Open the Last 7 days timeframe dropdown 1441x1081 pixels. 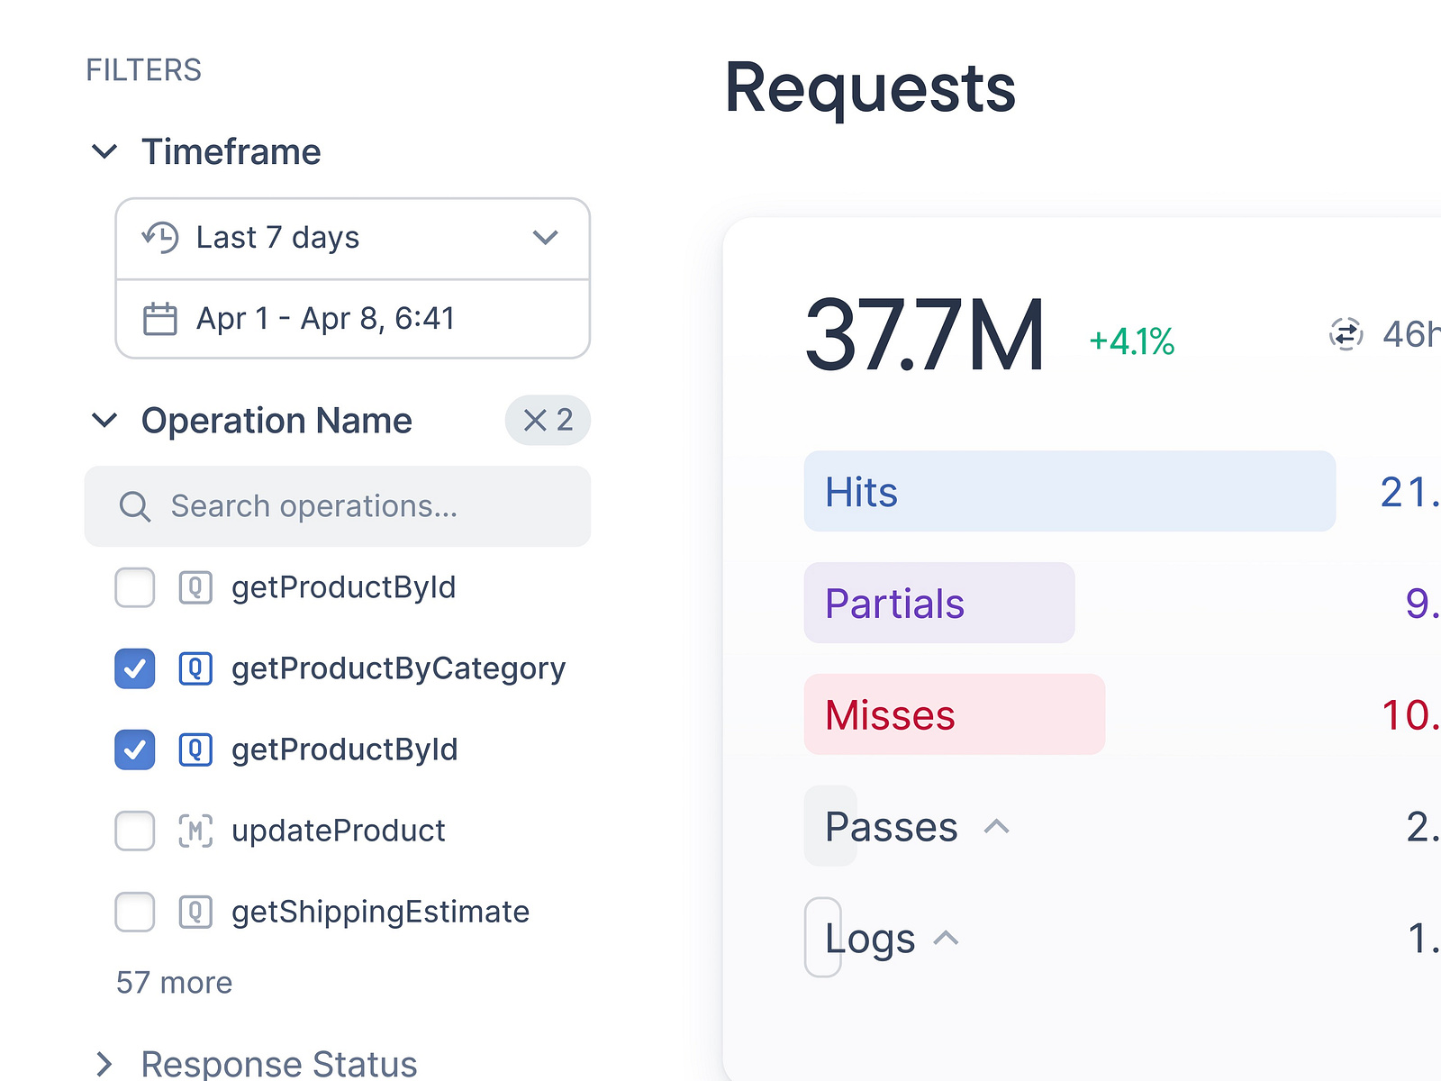click(x=545, y=237)
